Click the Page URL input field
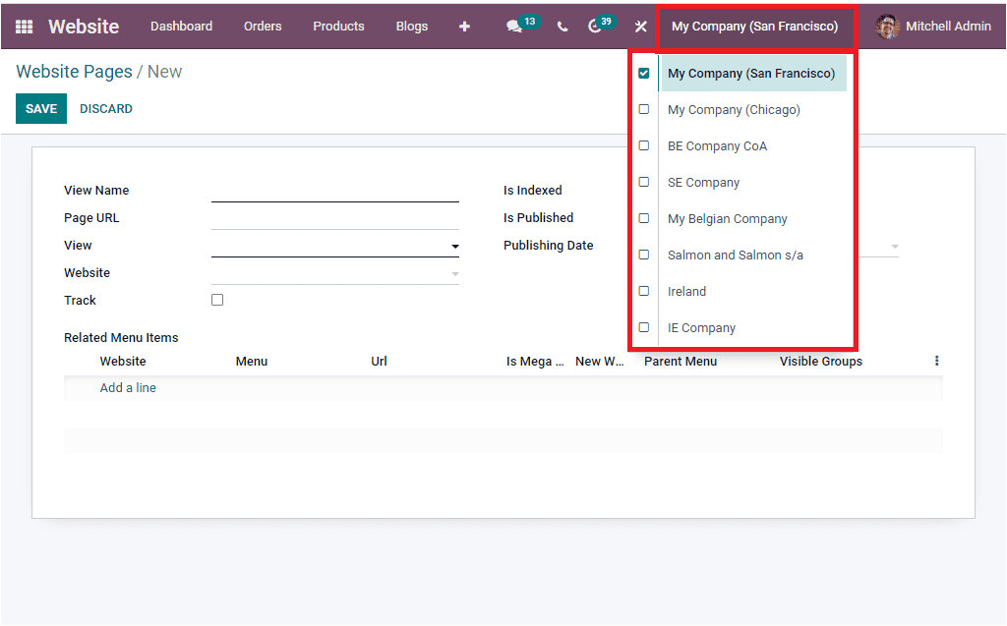Image resolution: width=1007 pixels, height=626 pixels. [334, 217]
